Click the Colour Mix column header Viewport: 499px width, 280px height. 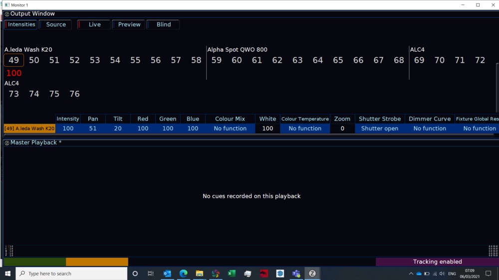tap(230, 119)
